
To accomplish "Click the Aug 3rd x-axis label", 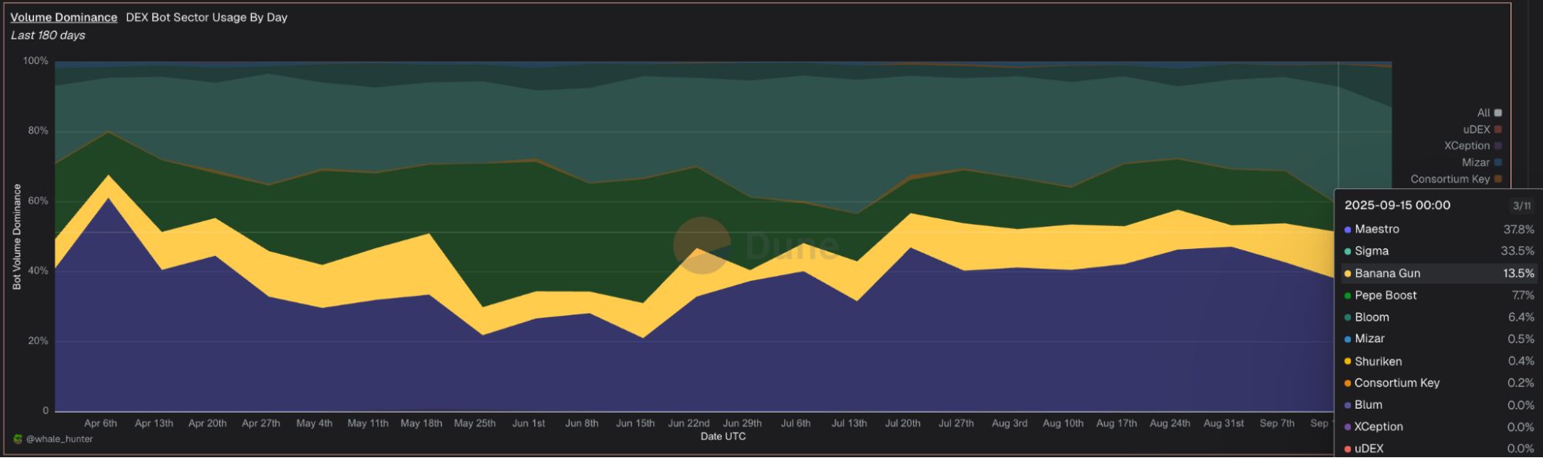I will click(x=1010, y=423).
